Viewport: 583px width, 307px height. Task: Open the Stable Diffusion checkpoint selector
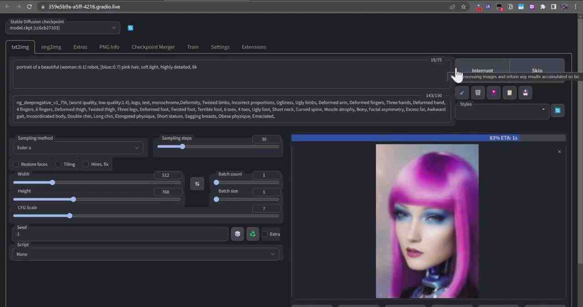(62, 28)
